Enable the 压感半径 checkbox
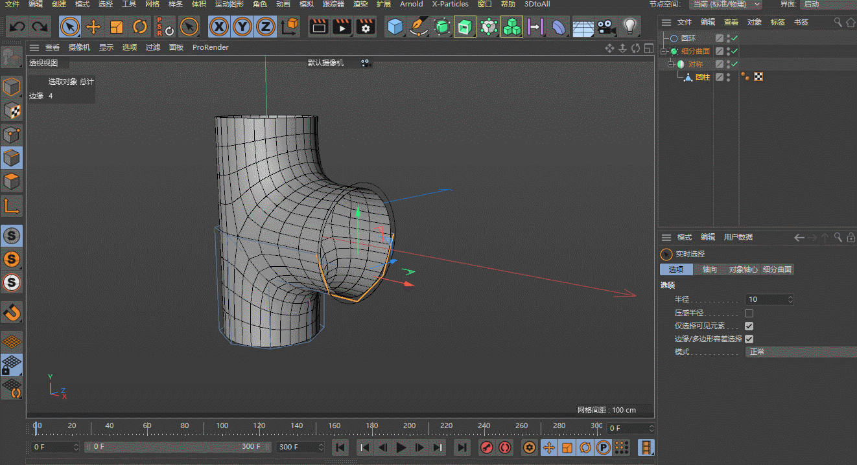This screenshot has width=857, height=465. click(749, 313)
